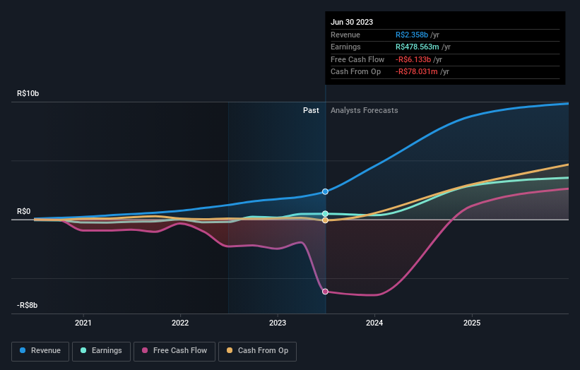The image size is (580, 370).
Task: Toggle the Cash From Op legend button
Action: point(257,351)
